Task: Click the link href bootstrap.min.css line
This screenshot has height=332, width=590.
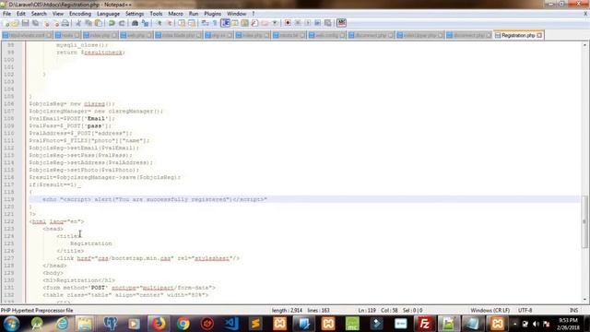Action: pos(148,258)
